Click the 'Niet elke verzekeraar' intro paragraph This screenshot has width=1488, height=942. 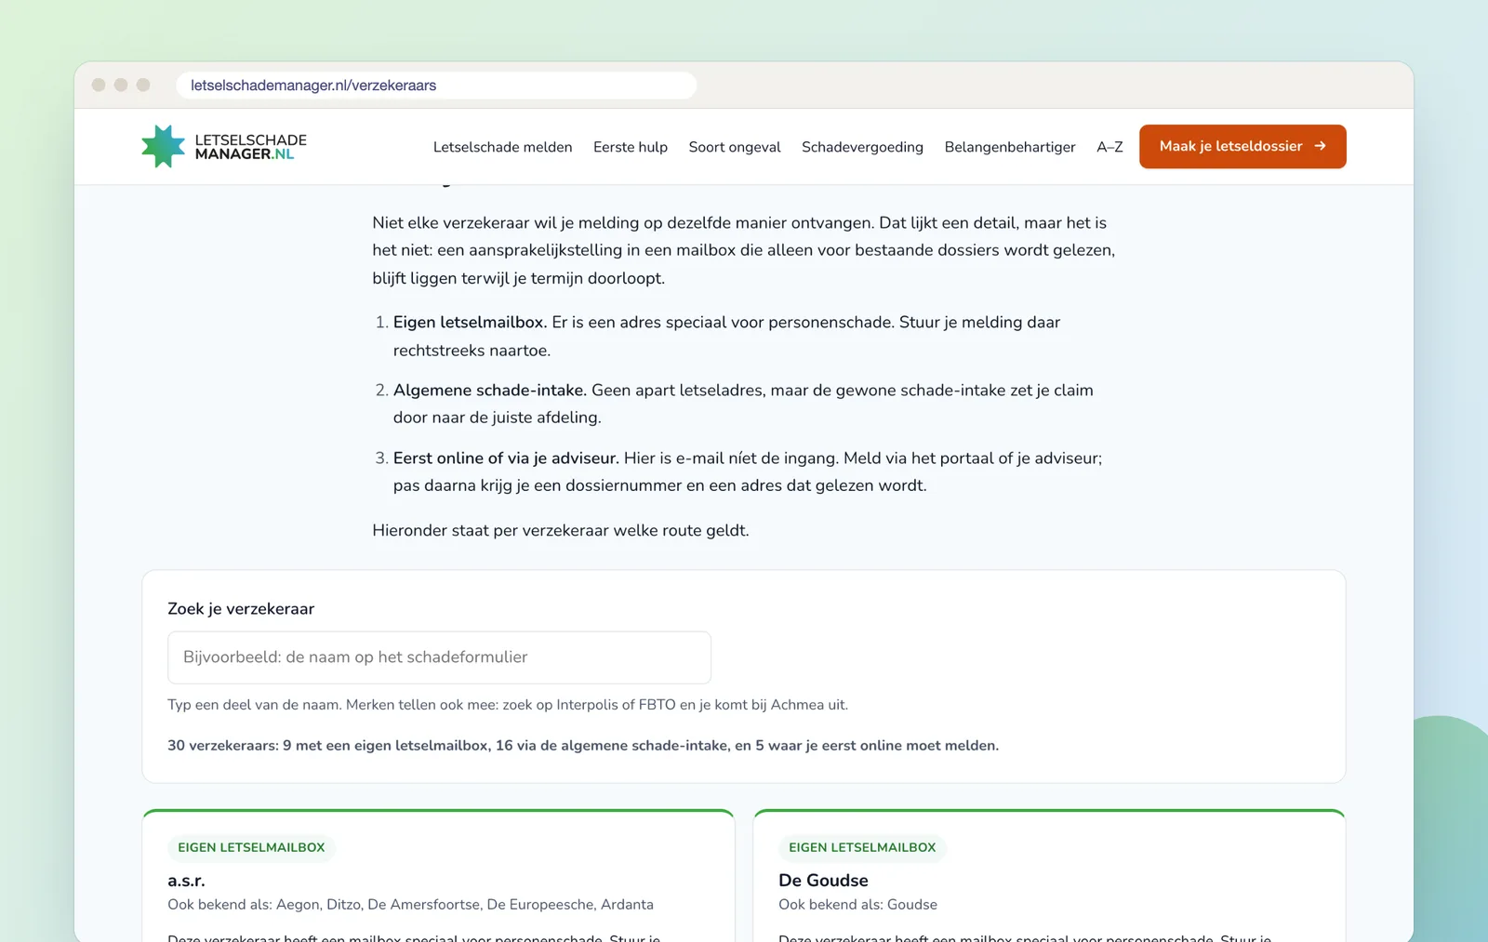point(744,250)
